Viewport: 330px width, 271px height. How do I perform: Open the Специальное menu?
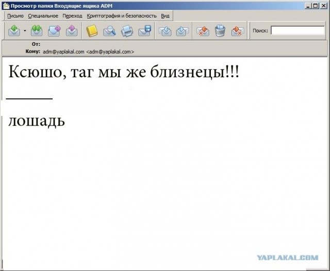point(43,16)
